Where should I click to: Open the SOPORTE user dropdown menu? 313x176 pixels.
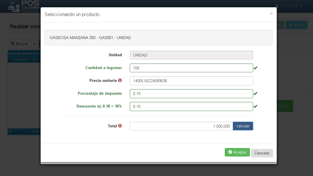(x=289, y=6)
